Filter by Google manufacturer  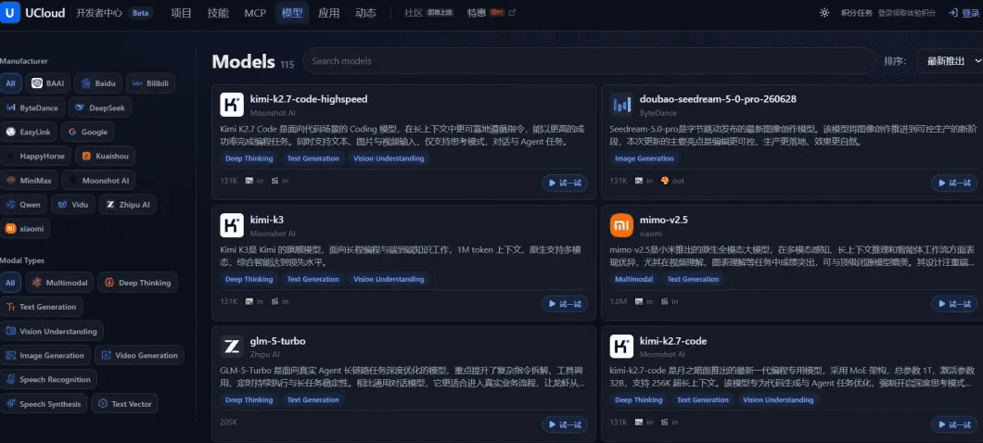click(x=88, y=133)
